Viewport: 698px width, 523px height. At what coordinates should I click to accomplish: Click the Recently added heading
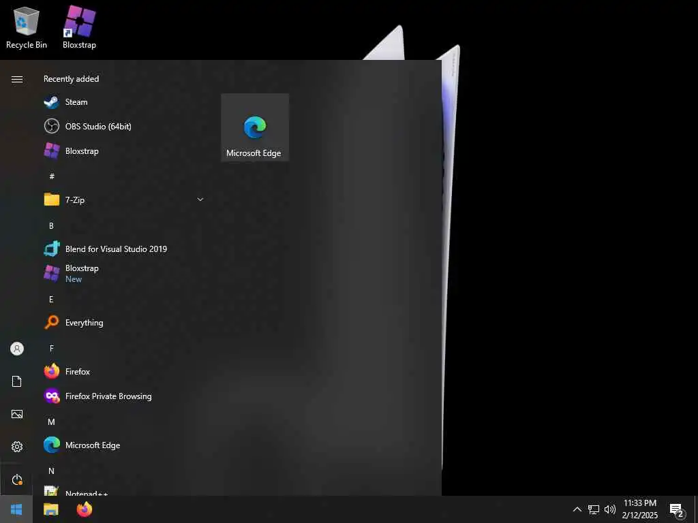click(71, 79)
